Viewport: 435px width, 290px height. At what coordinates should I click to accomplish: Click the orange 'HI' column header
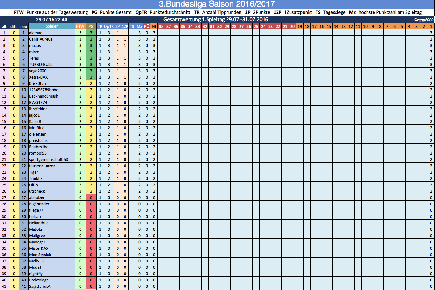pos(154,26)
